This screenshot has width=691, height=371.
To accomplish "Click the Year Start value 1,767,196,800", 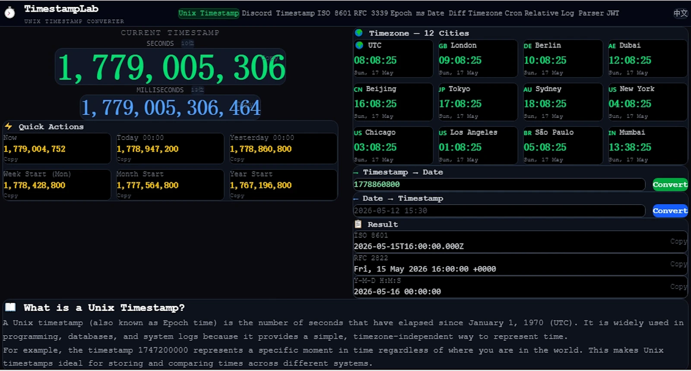I will click(261, 185).
